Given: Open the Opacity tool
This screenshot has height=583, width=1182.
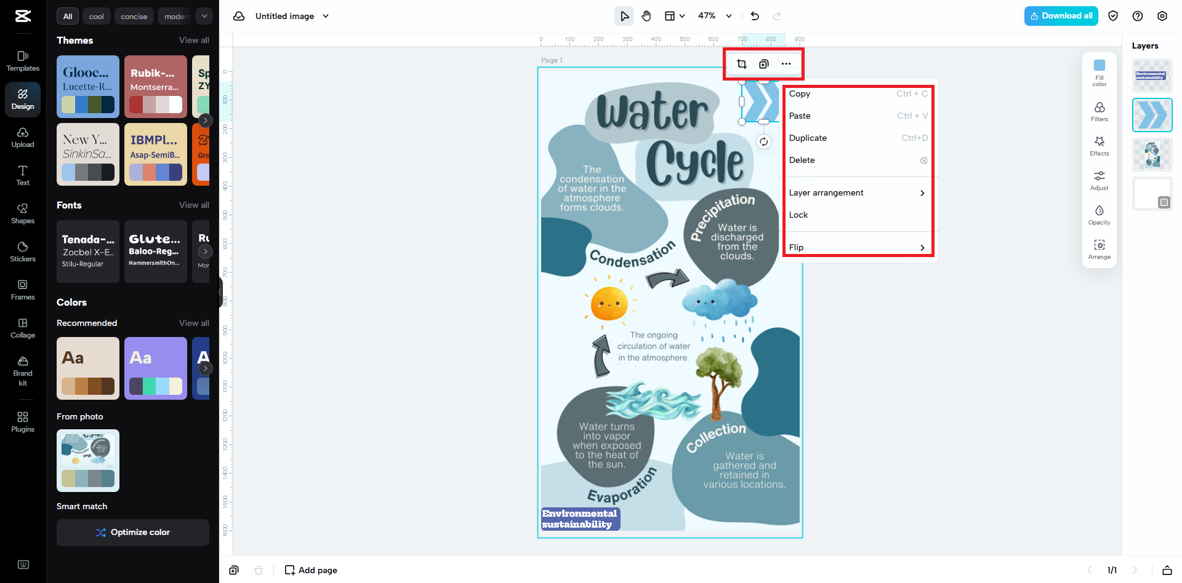Looking at the screenshot, I should pyautogui.click(x=1100, y=215).
